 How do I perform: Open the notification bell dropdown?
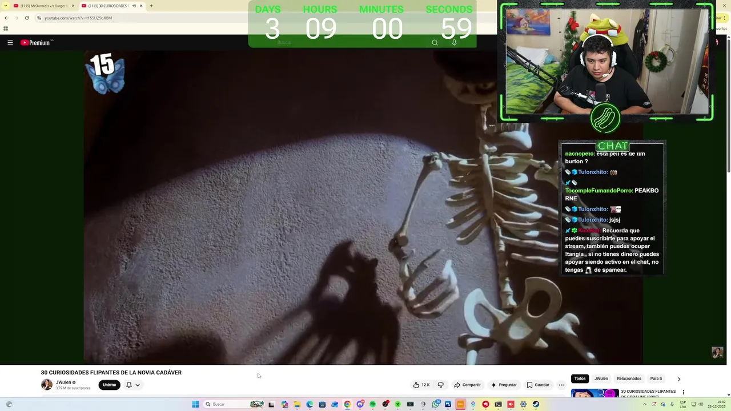(x=132, y=385)
